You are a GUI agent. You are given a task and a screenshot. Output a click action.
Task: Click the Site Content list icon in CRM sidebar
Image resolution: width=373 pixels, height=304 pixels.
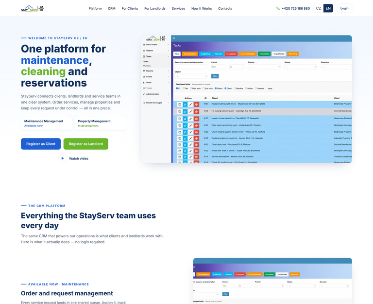point(144,45)
